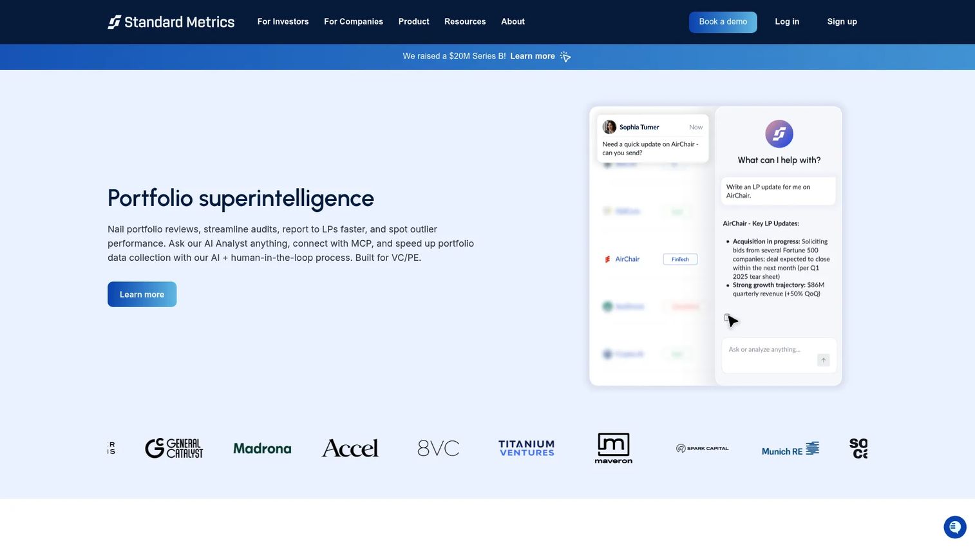Click the Spark Capital logo
Image resolution: width=975 pixels, height=548 pixels.
[x=703, y=448]
